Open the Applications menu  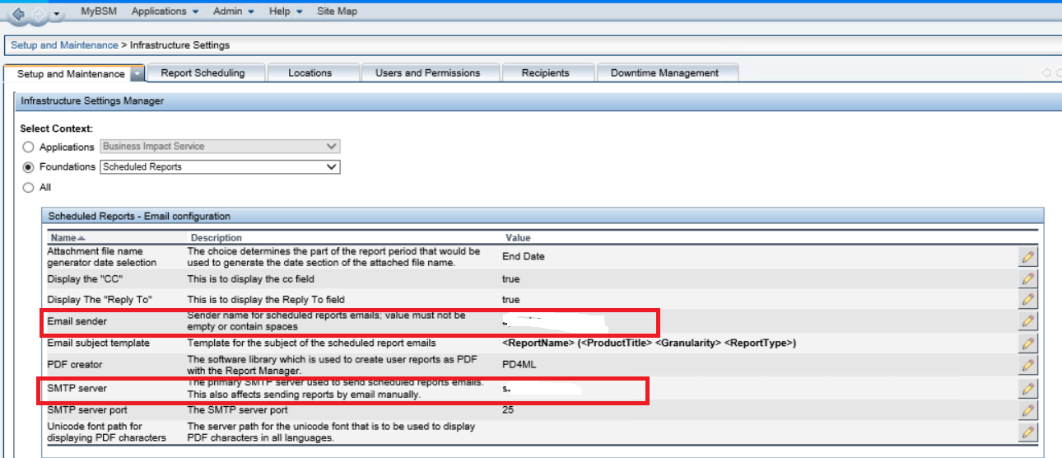tap(165, 12)
